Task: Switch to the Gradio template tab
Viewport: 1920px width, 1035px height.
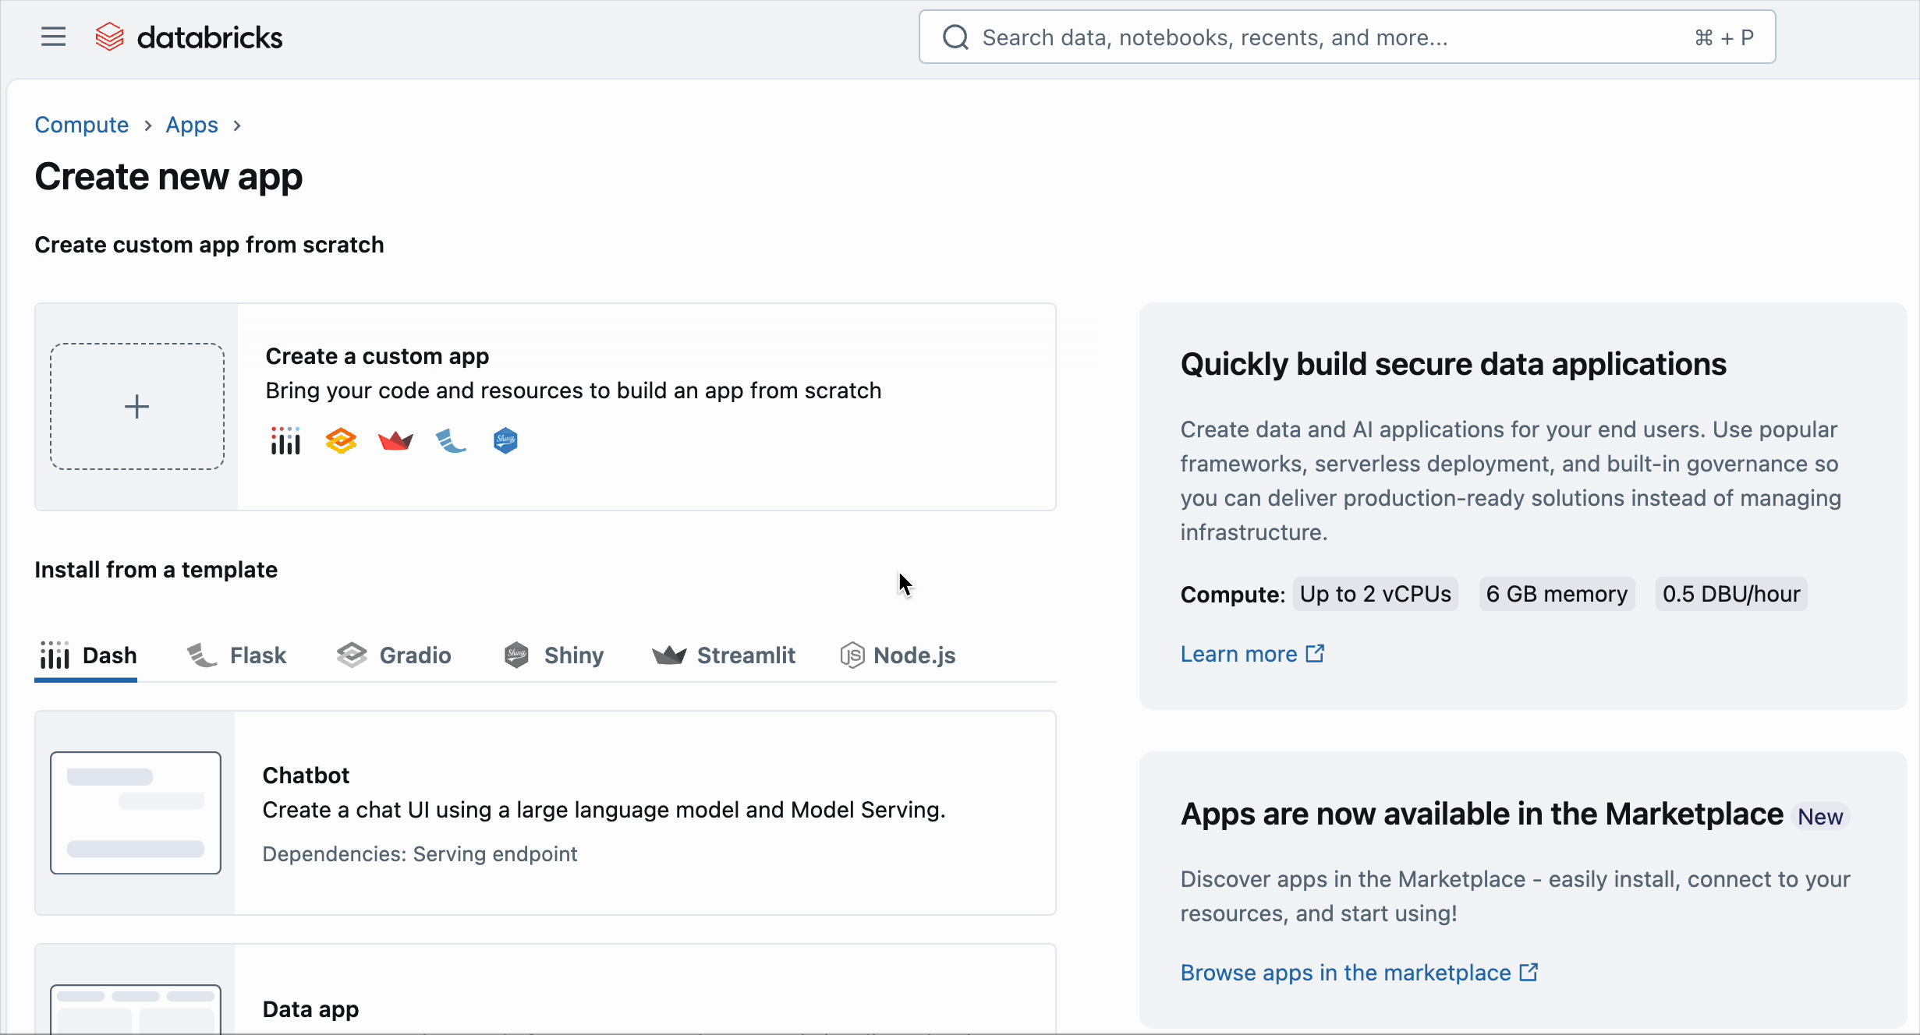Action: pos(395,655)
